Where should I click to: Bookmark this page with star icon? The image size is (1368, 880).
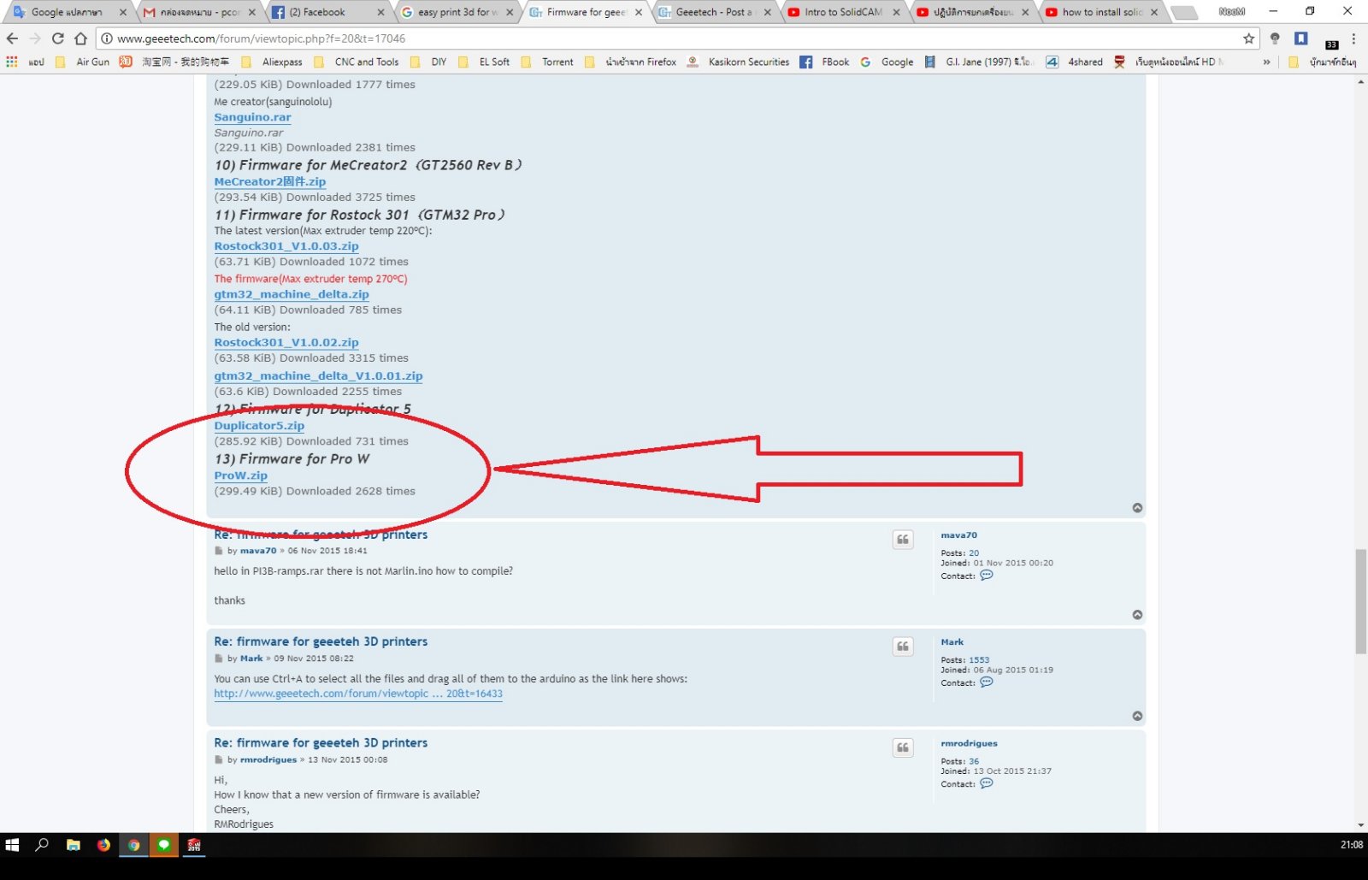(x=1248, y=38)
